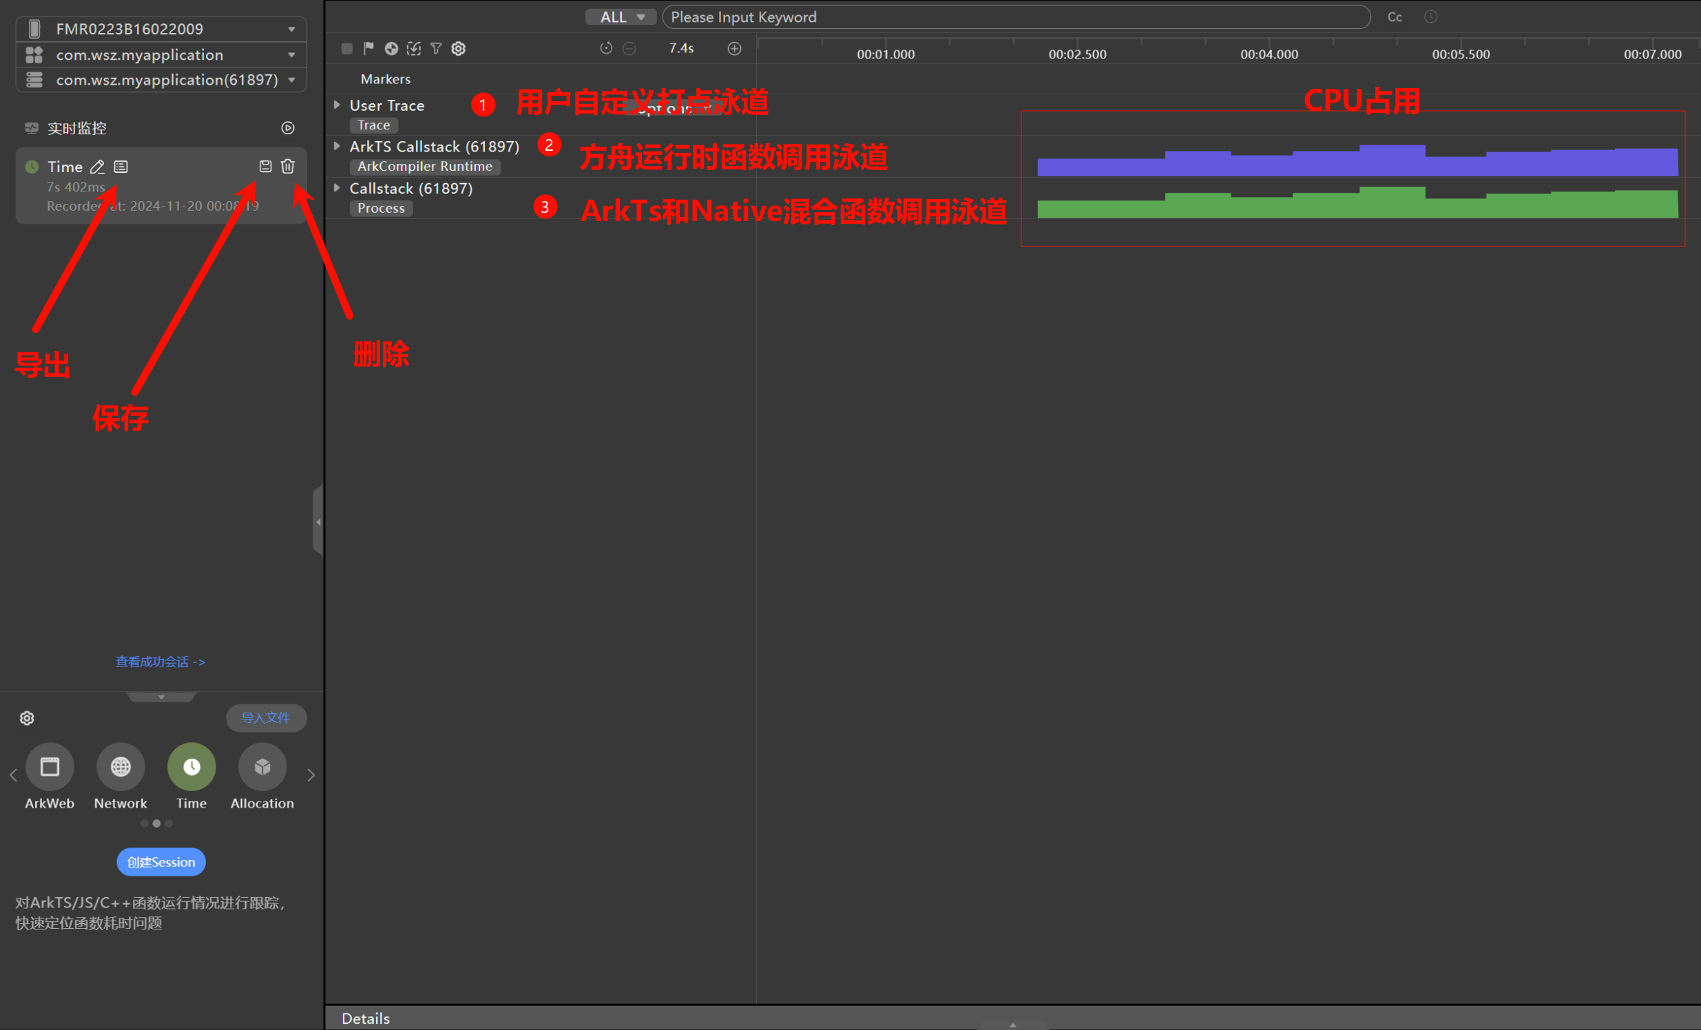The height and width of the screenshot is (1030, 1701).
Task: Click the flag marker icon in toolbar
Action: (368, 48)
